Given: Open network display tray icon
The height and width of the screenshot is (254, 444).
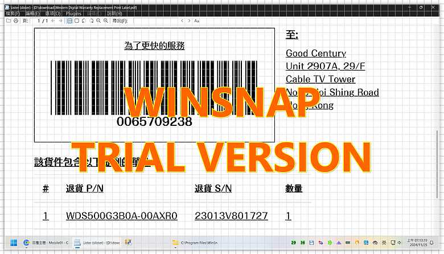Looking at the screenshot, I should pyautogui.click(x=393, y=243).
